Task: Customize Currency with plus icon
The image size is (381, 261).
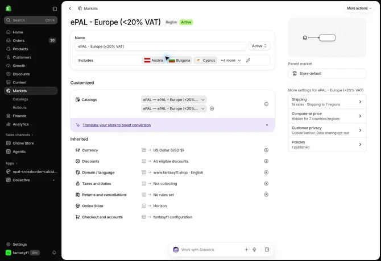Action: 266,150
